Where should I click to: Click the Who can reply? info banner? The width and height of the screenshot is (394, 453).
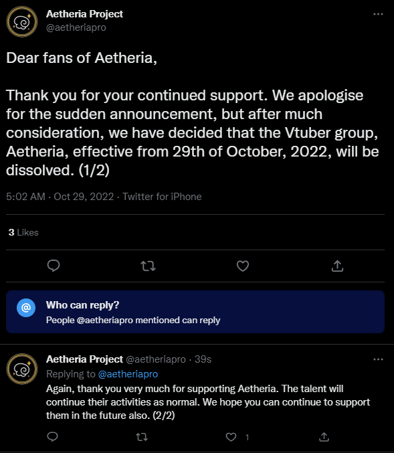tap(195, 312)
